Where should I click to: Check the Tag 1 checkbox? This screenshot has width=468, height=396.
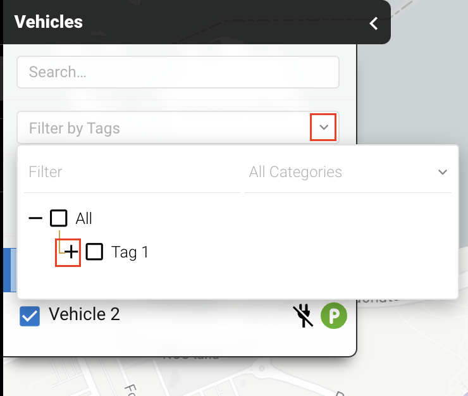point(94,252)
